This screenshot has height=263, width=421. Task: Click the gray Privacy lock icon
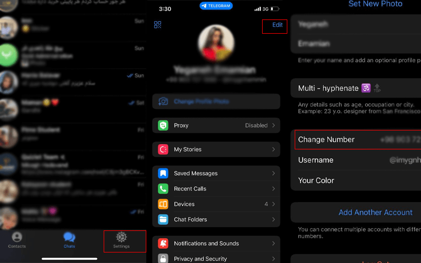pyautogui.click(x=163, y=258)
